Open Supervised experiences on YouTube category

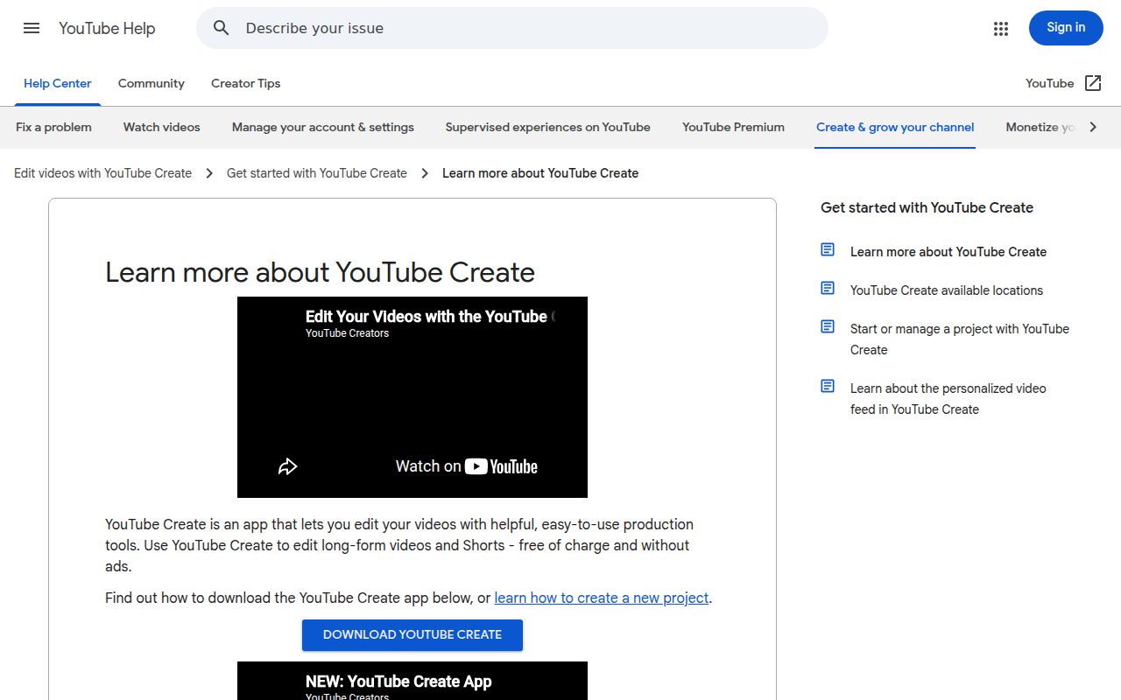(548, 127)
